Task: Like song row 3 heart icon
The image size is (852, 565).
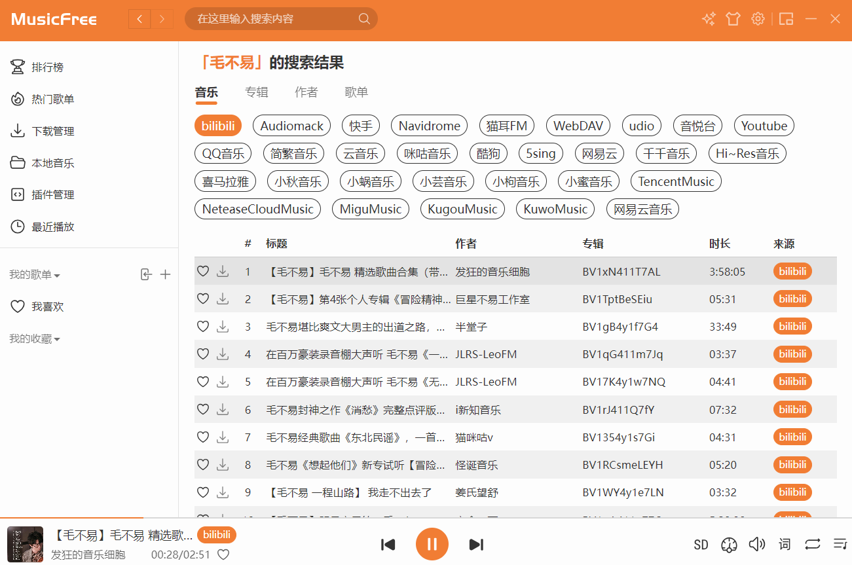Action: [203, 326]
